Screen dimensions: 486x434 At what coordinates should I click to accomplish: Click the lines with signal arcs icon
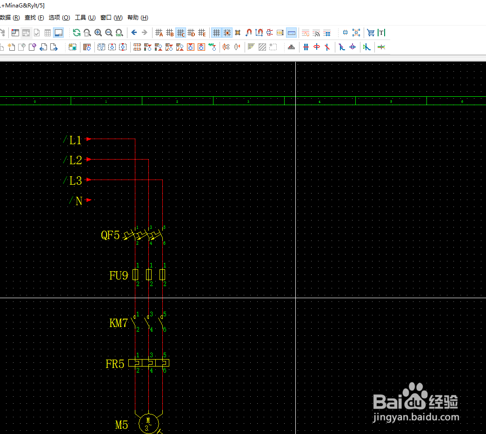point(316,33)
